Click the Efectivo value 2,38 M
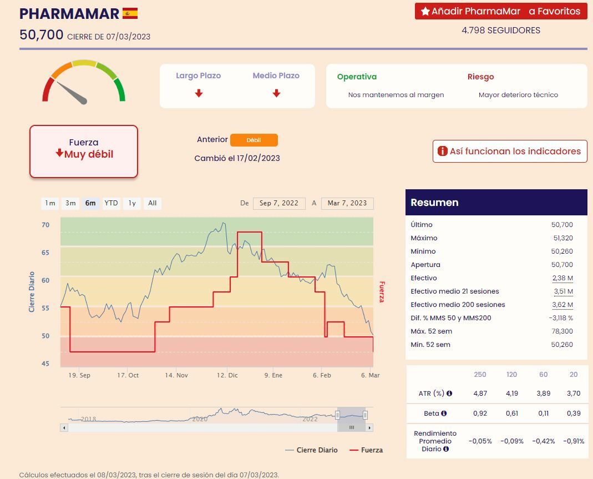The image size is (593, 479). [562, 278]
